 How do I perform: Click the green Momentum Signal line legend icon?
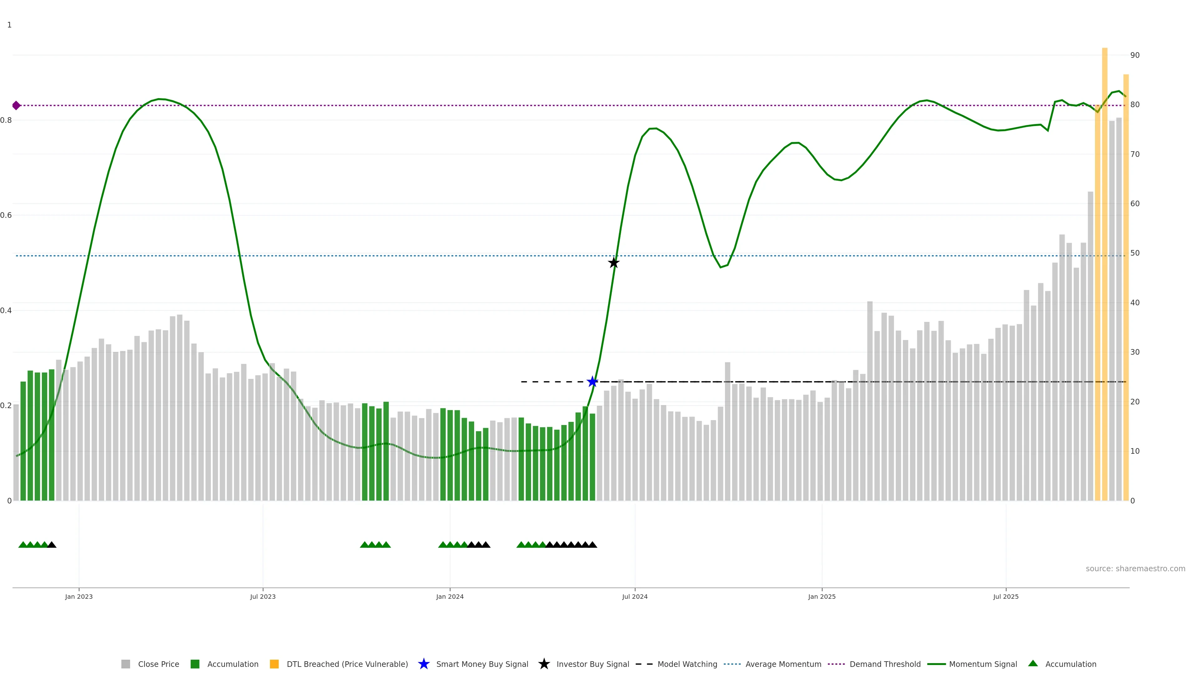click(936, 664)
